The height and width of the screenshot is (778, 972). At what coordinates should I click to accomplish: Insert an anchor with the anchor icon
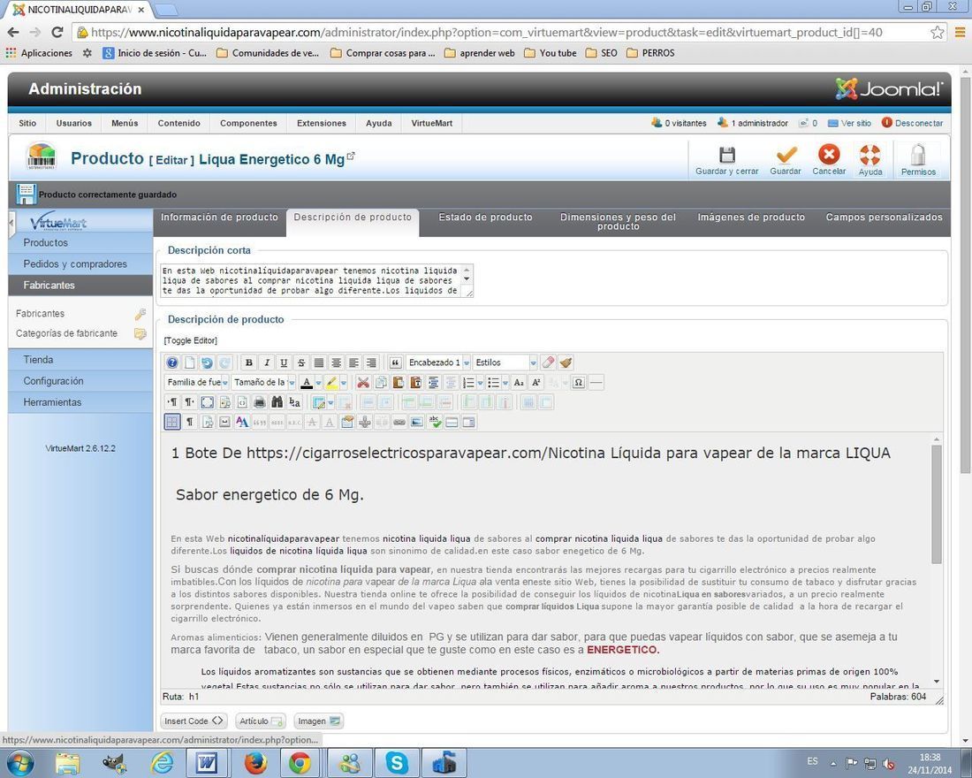tap(364, 423)
